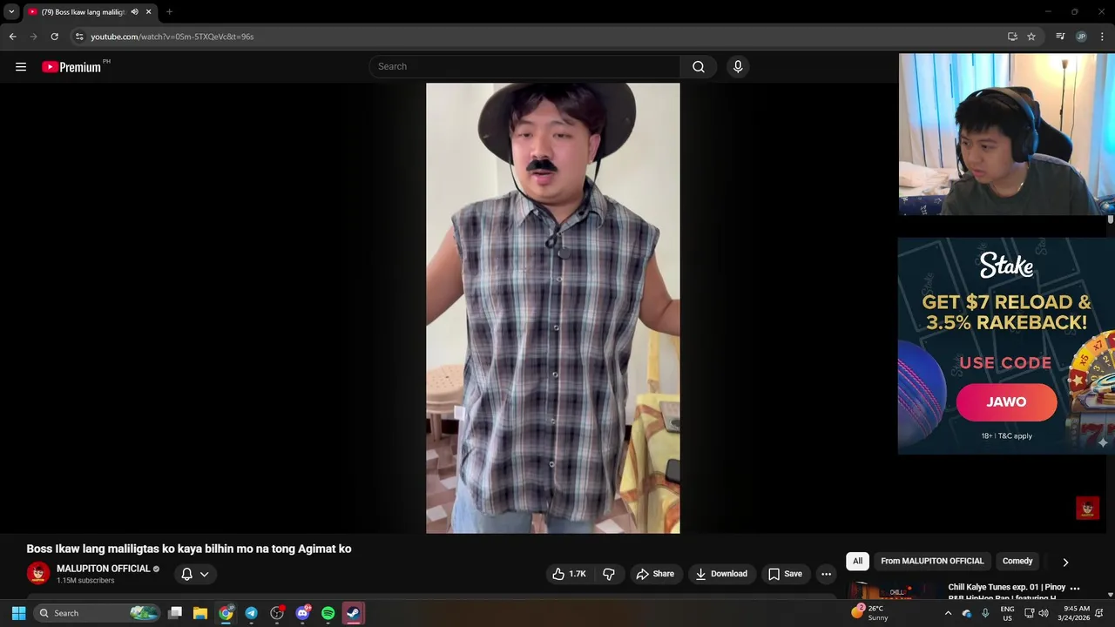Open options for Chill Kalye Tunes video

[1074, 588]
